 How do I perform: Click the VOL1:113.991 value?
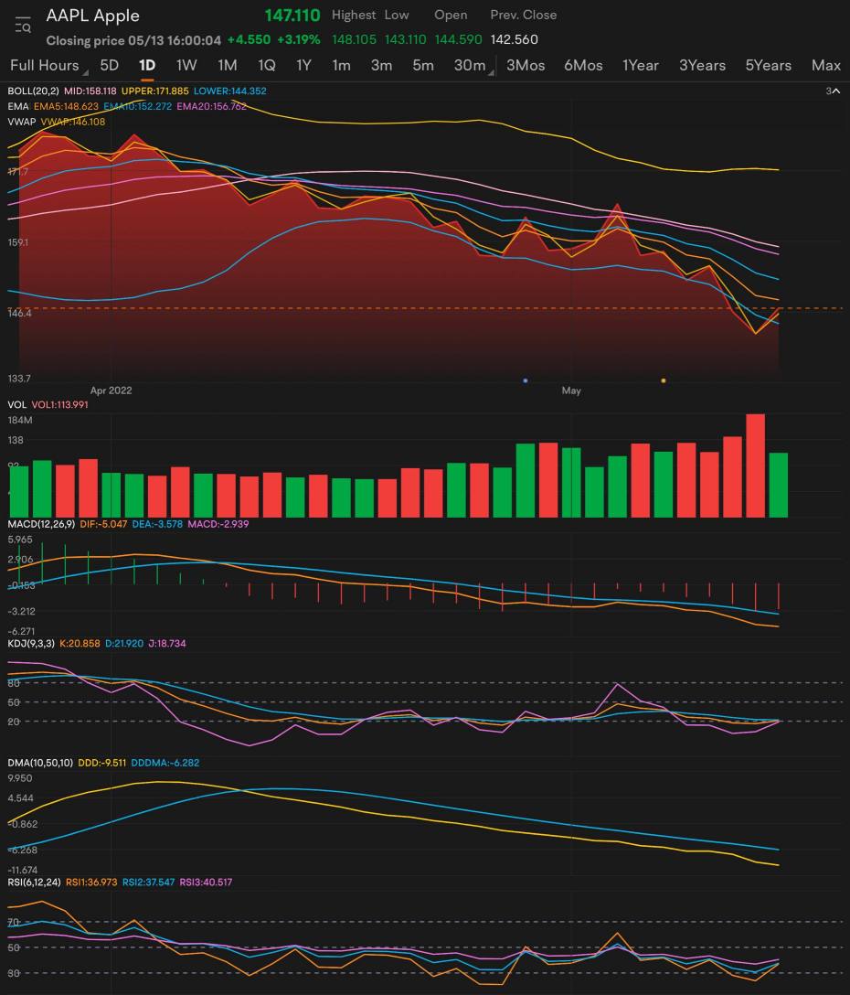59,404
